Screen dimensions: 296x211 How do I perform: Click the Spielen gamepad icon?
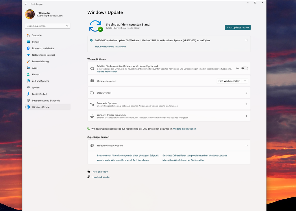[x=28, y=87]
